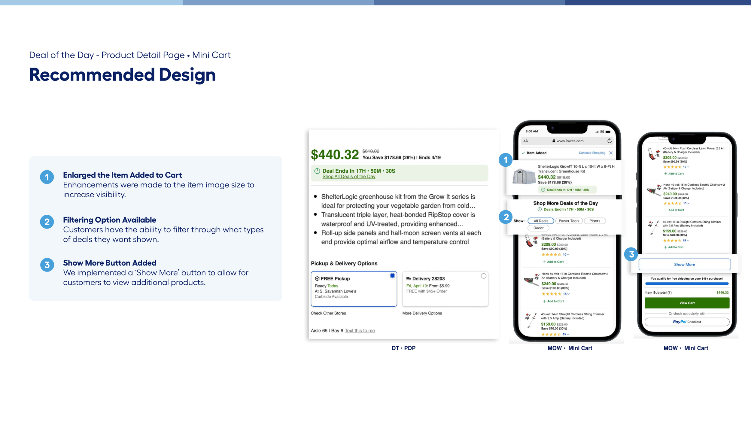Open More Delivery Options link

pos(422,313)
